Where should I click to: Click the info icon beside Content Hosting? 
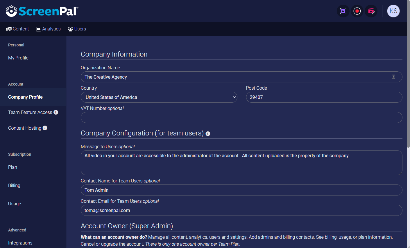coord(45,128)
